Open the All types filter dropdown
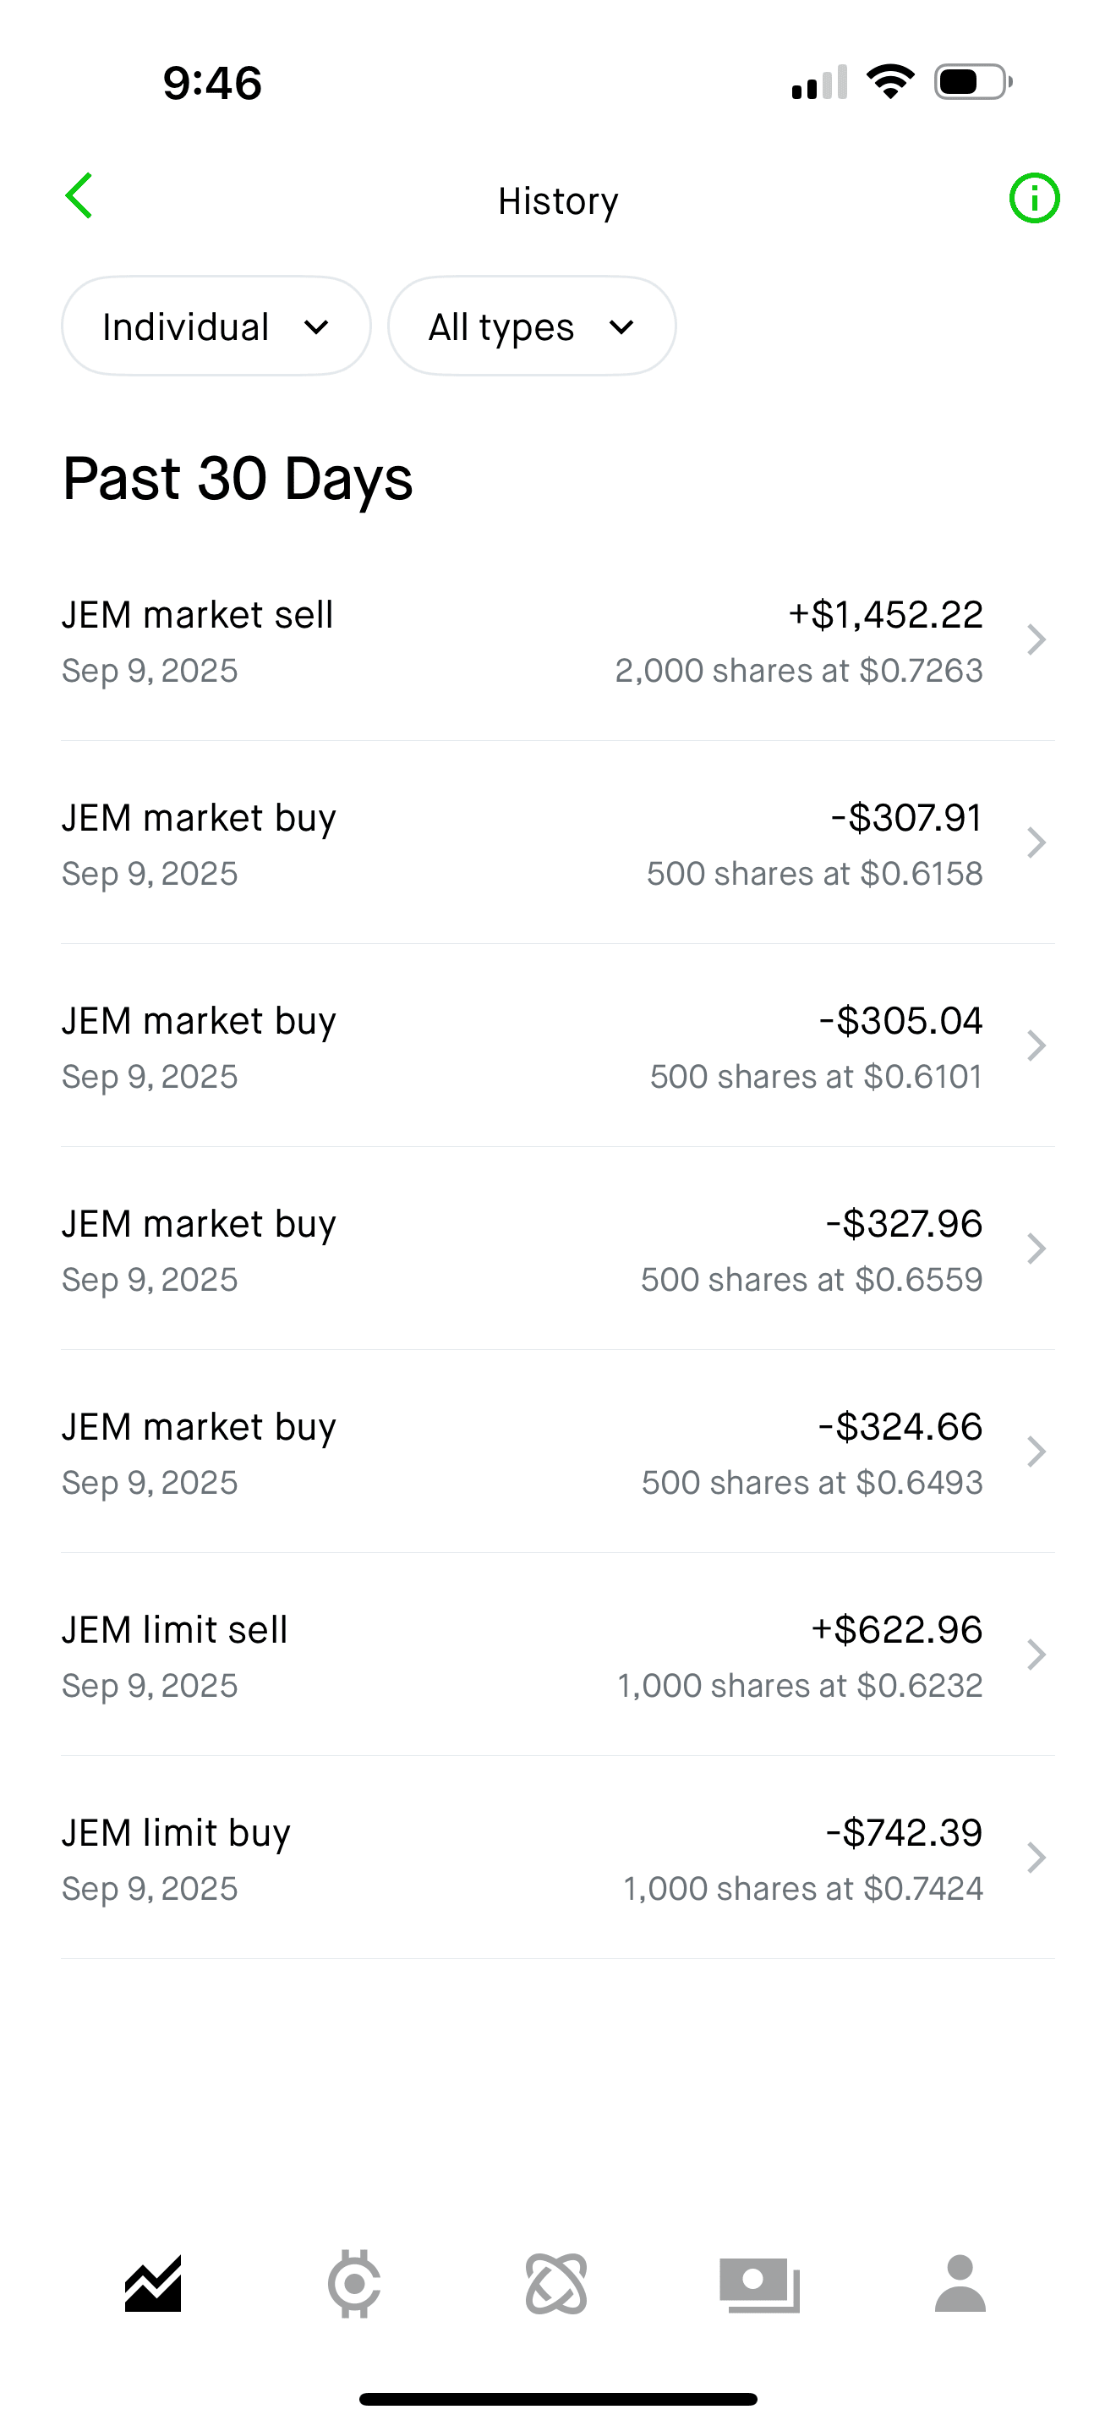 532,327
